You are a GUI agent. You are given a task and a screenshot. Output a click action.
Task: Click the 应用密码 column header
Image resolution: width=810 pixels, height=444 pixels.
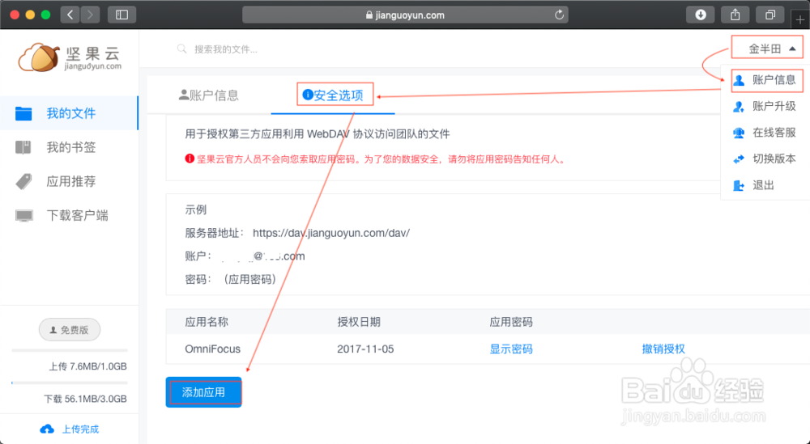pyautogui.click(x=511, y=322)
